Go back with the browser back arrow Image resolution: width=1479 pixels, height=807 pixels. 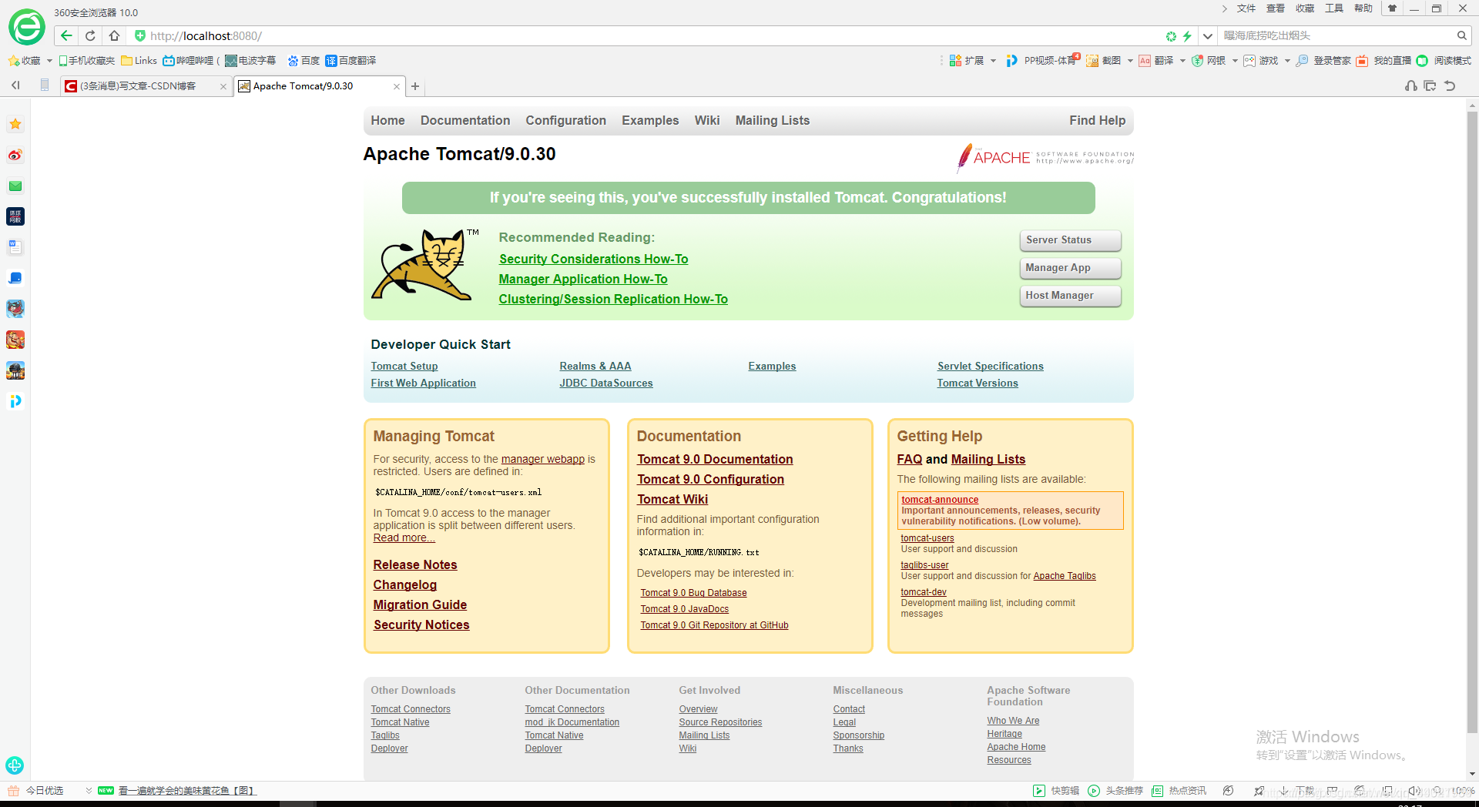click(x=66, y=35)
